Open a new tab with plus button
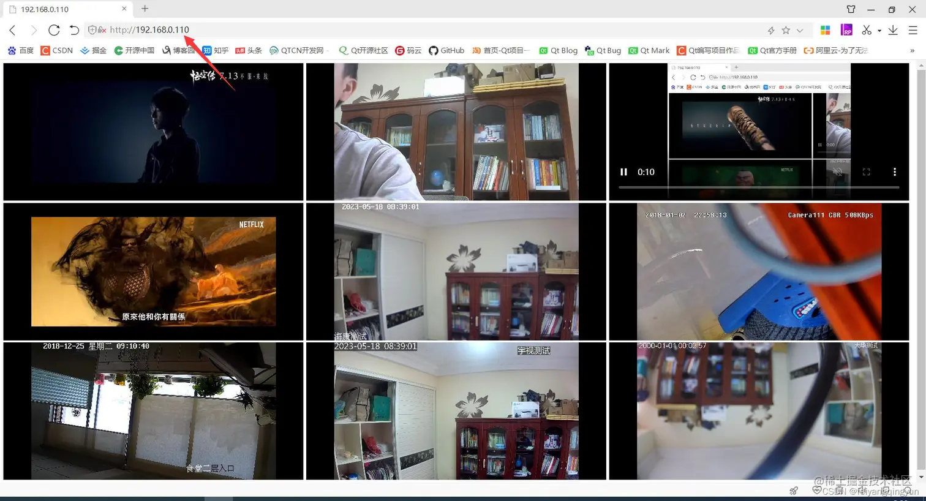 [x=145, y=9]
